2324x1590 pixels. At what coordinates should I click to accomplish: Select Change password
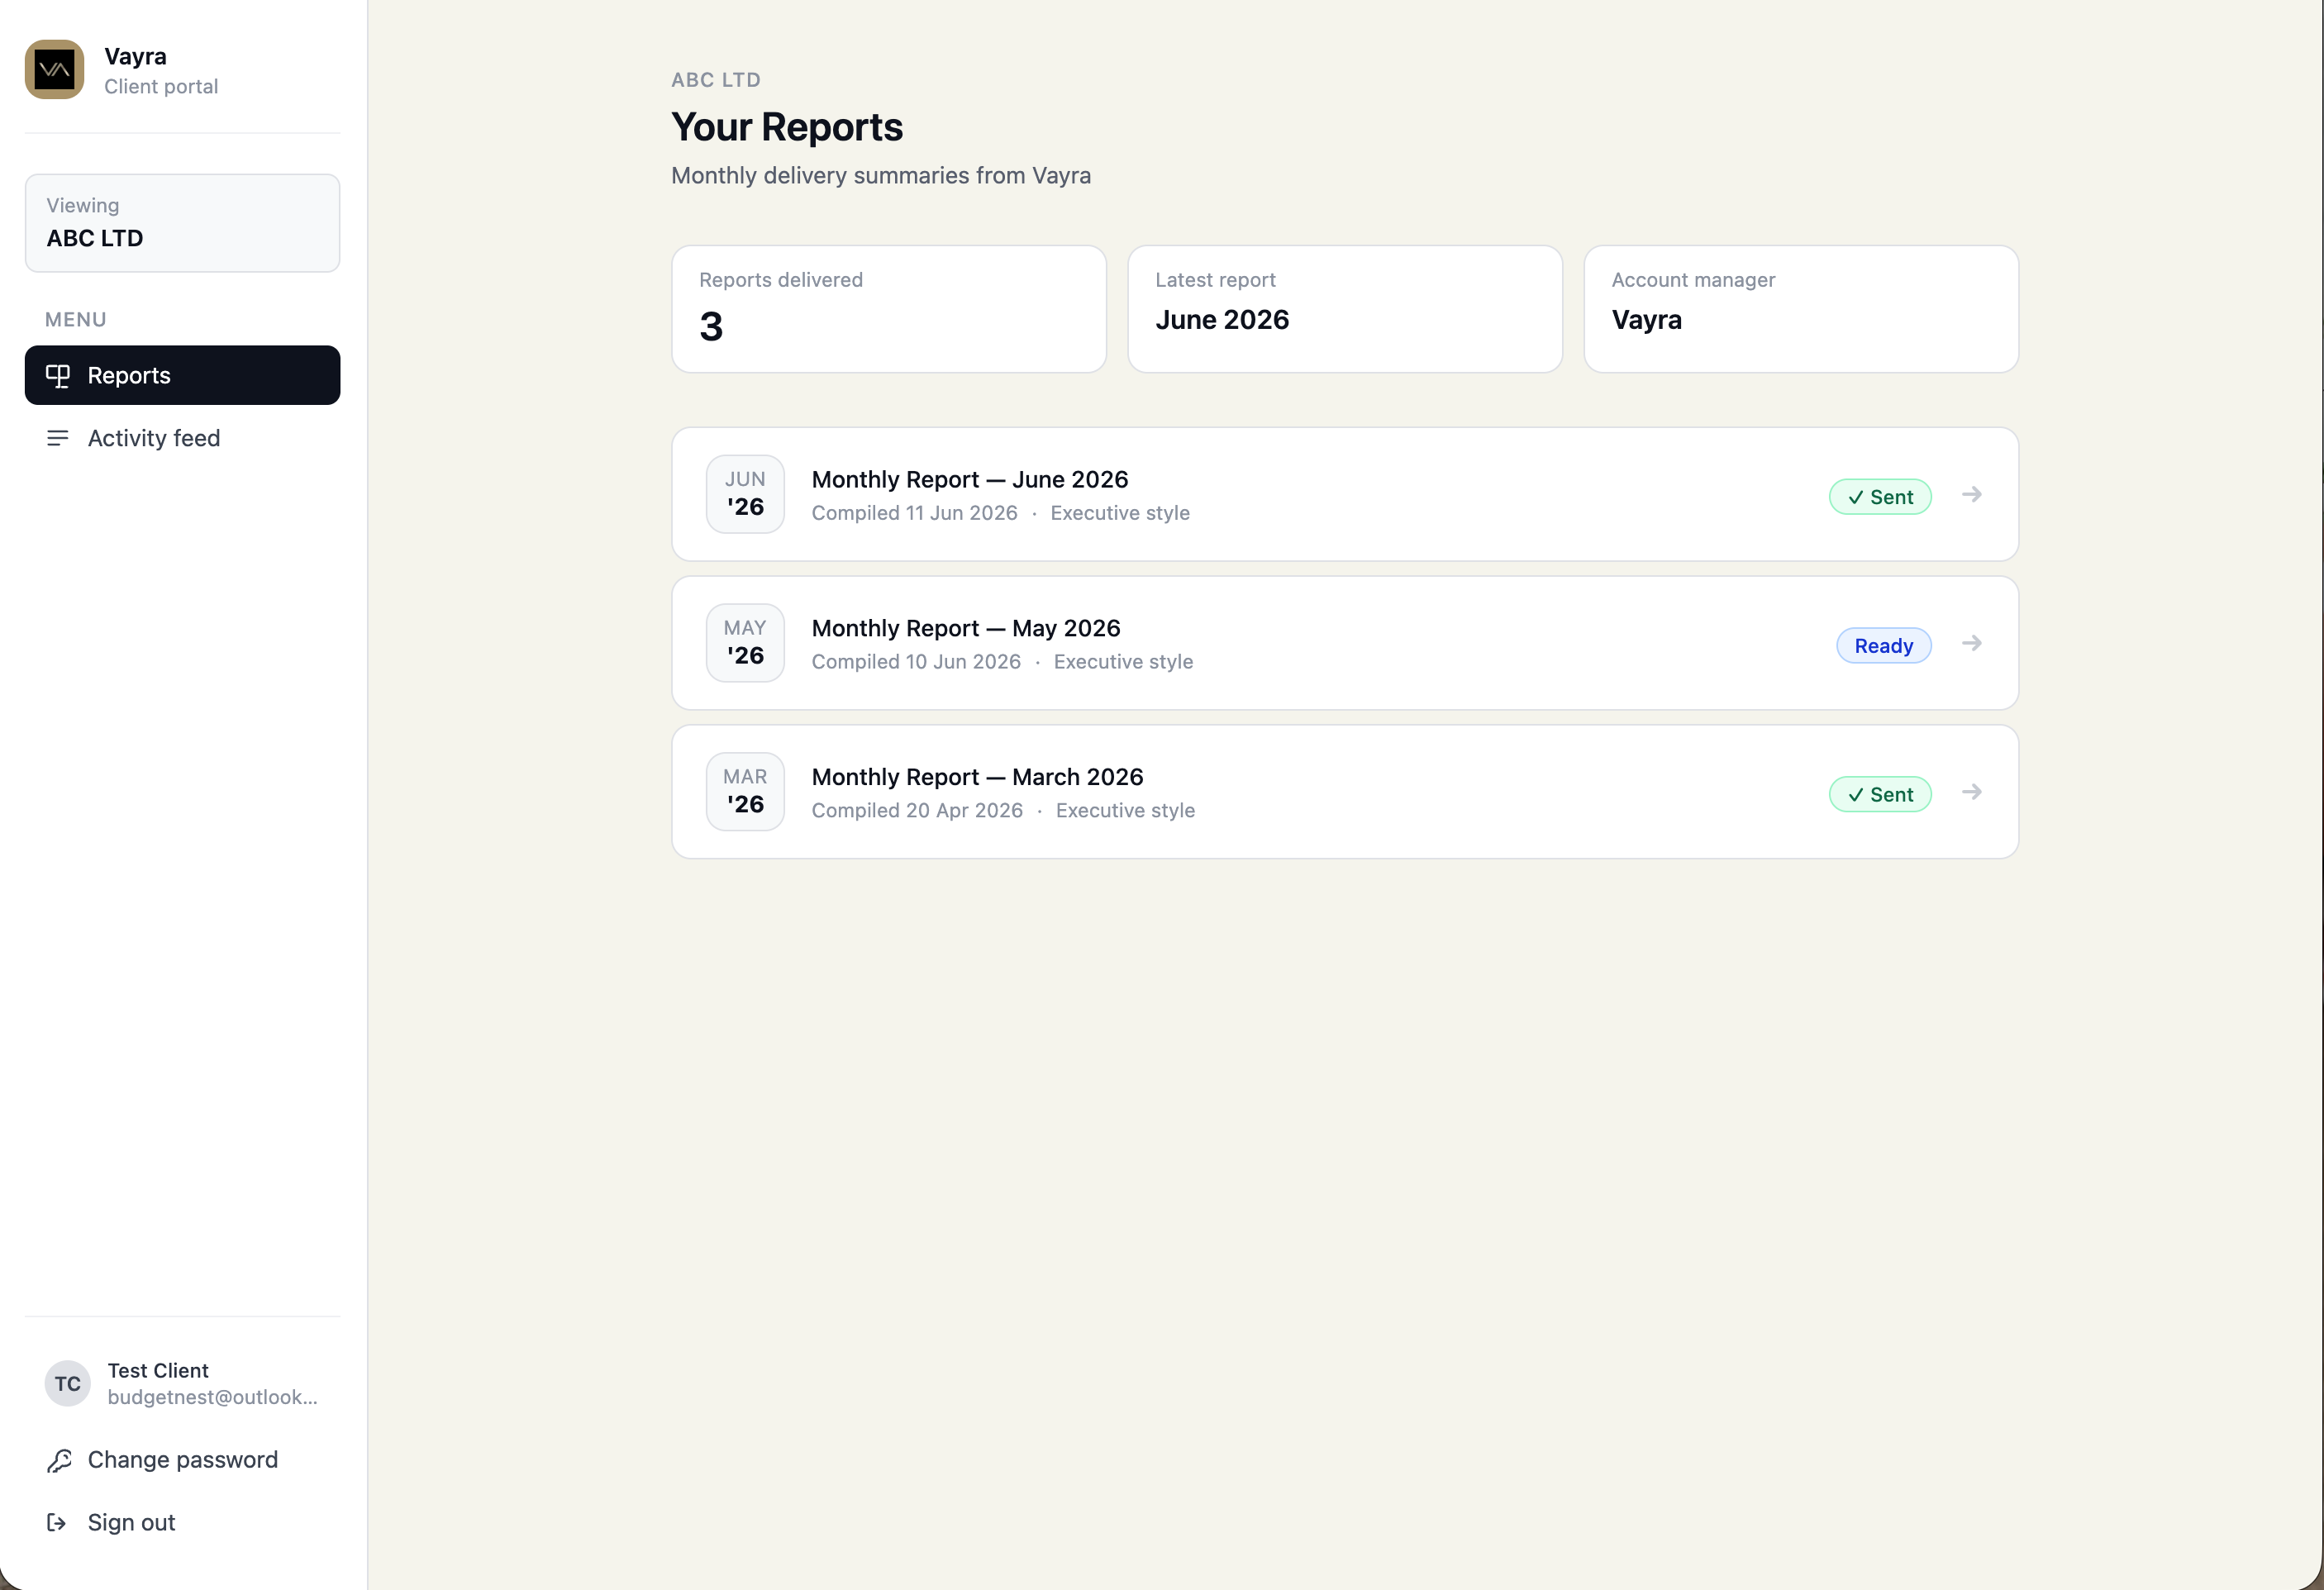(182, 1461)
